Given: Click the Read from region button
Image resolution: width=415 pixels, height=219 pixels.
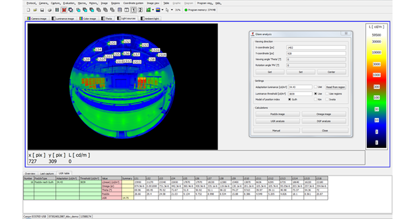Looking at the screenshot, I should tap(336, 87).
